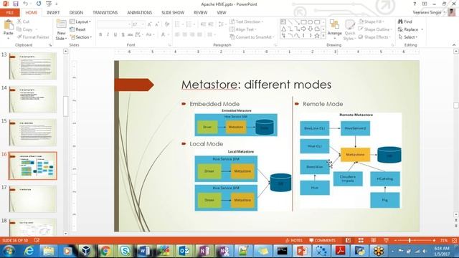Toggle text Shadow formatting

coord(123,34)
